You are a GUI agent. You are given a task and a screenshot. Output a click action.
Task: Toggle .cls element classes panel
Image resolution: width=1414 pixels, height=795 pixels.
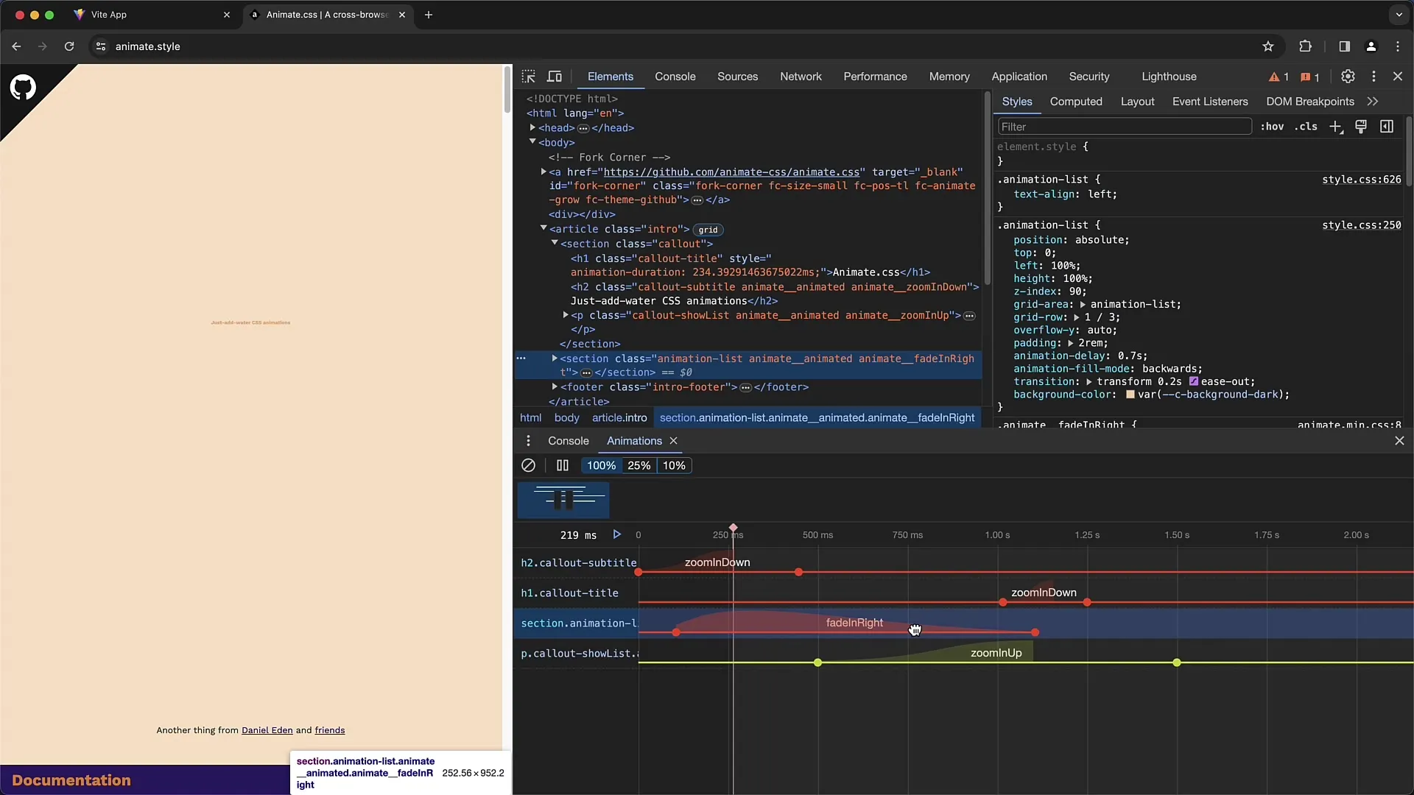[x=1306, y=127]
